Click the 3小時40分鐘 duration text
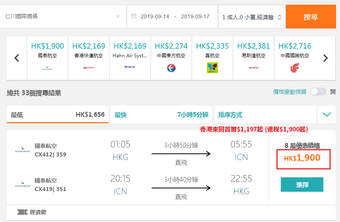This screenshot has height=222, width=340. [x=181, y=179]
